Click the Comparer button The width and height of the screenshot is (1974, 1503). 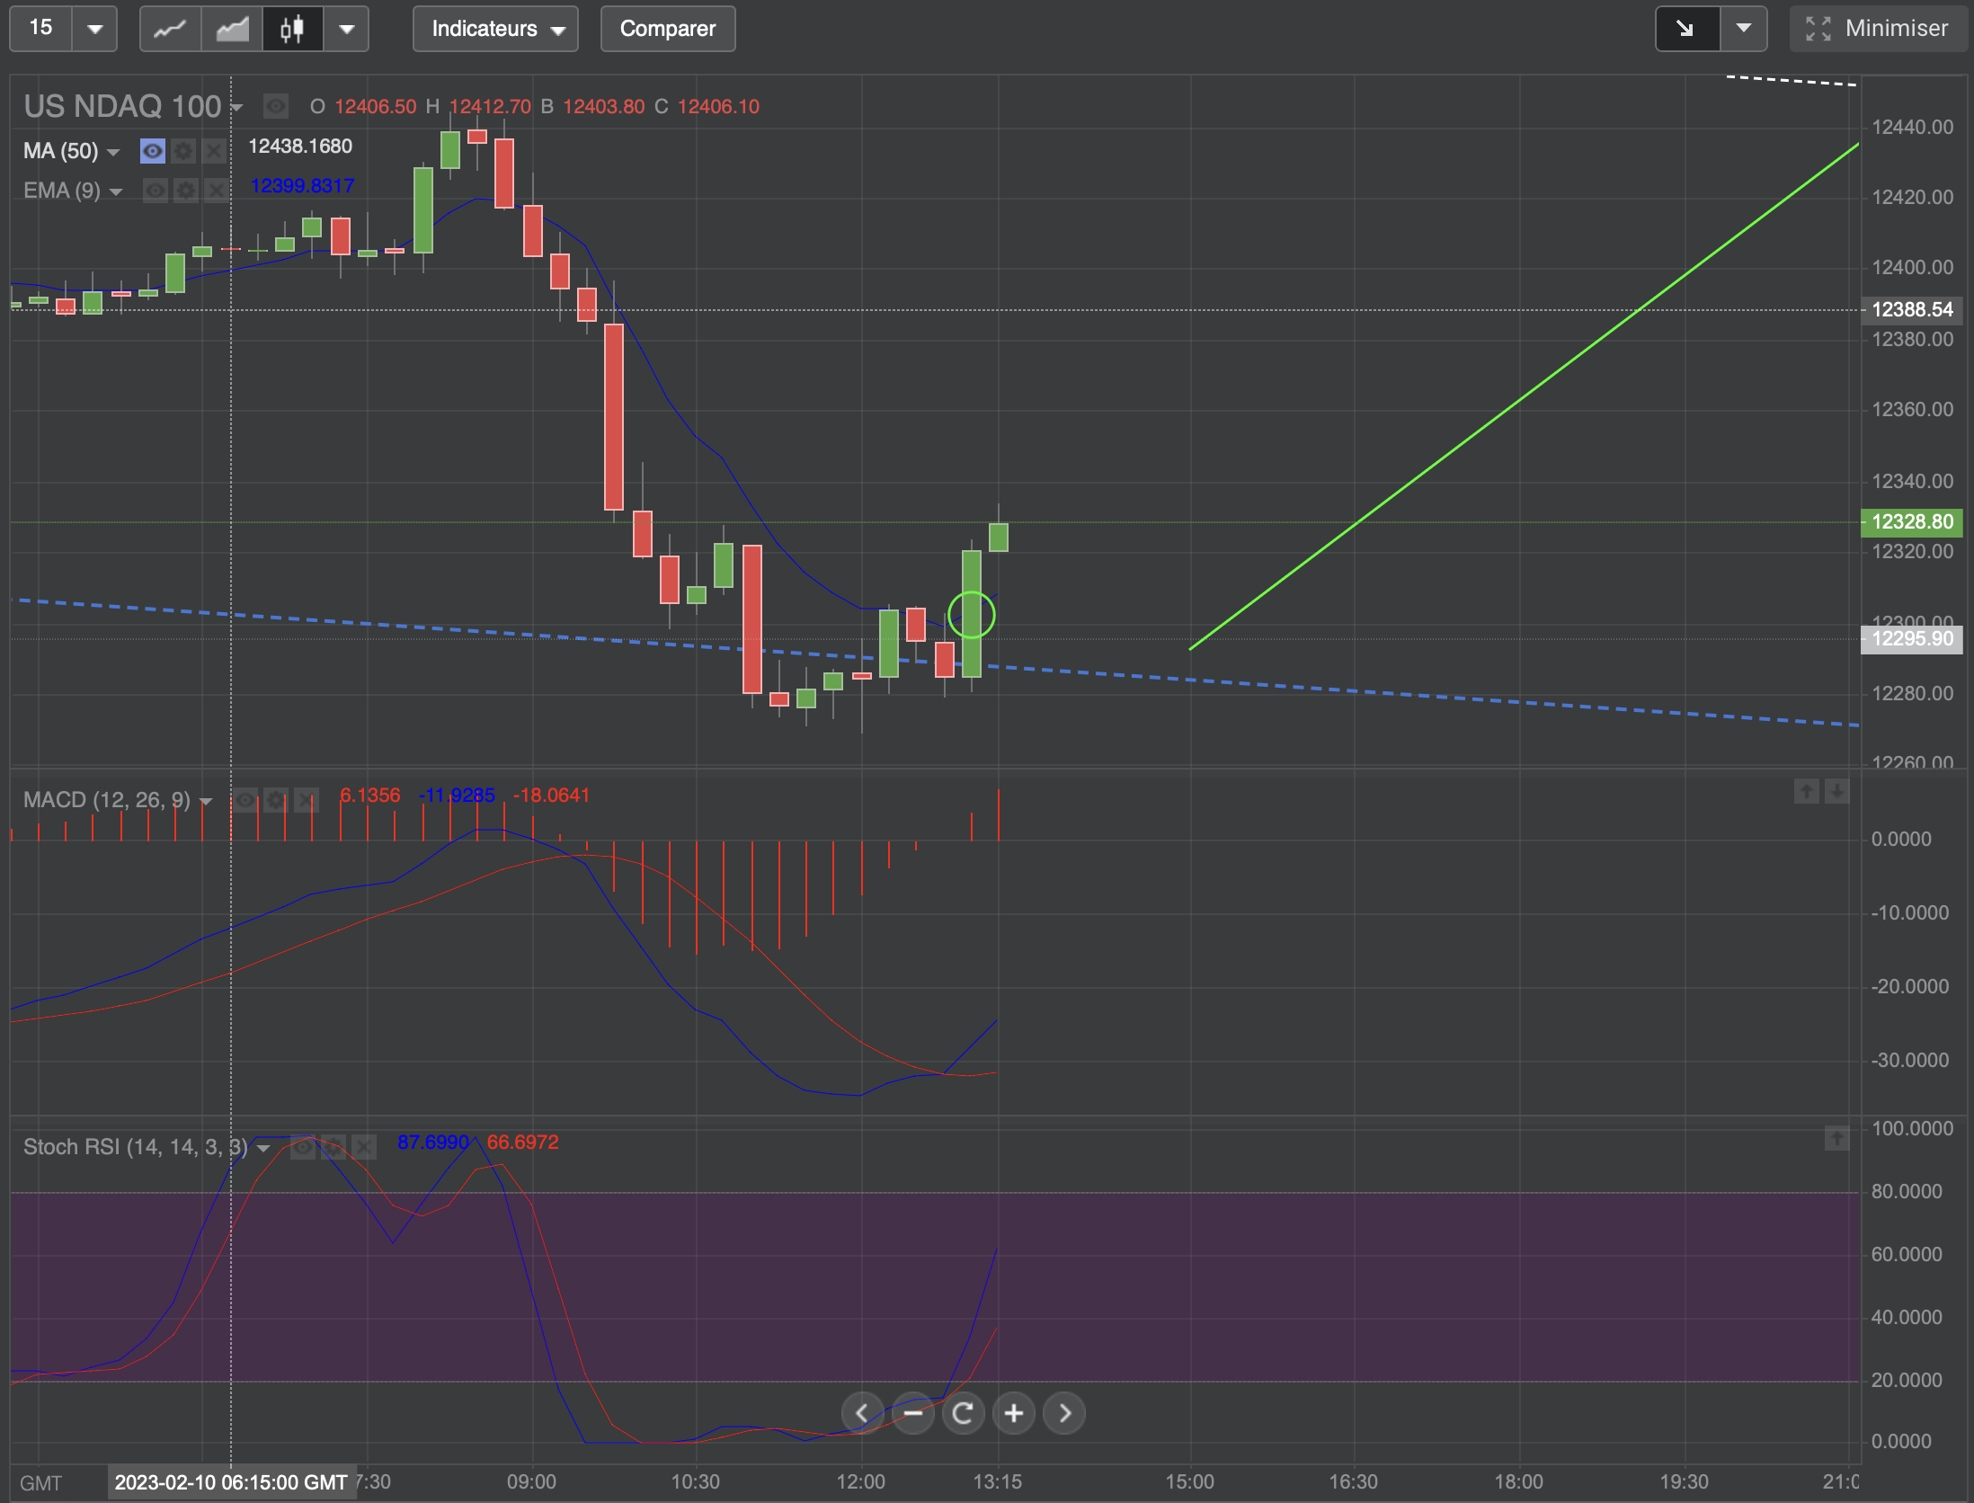coord(668,29)
